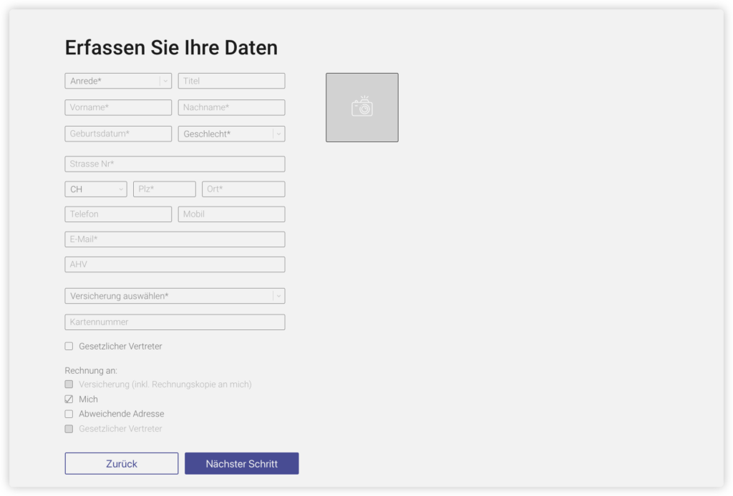This screenshot has height=496, width=733.
Task: Open the Anrede dropdown
Action: (x=118, y=81)
